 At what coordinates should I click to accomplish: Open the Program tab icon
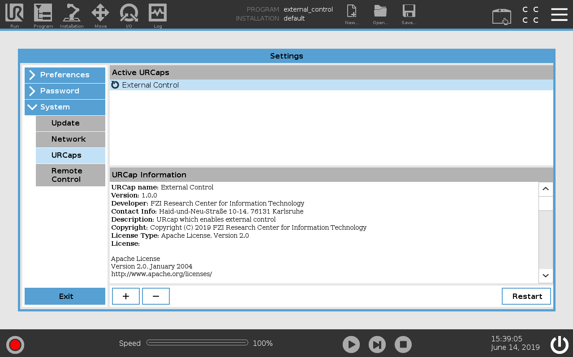pyautogui.click(x=43, y=13)
